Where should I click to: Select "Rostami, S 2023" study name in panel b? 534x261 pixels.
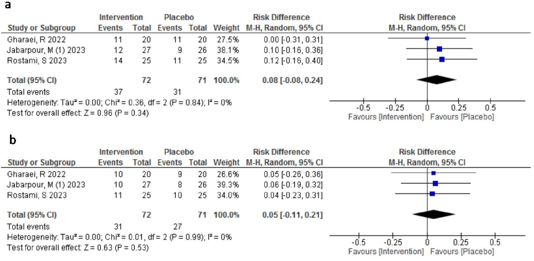[33, 194]
